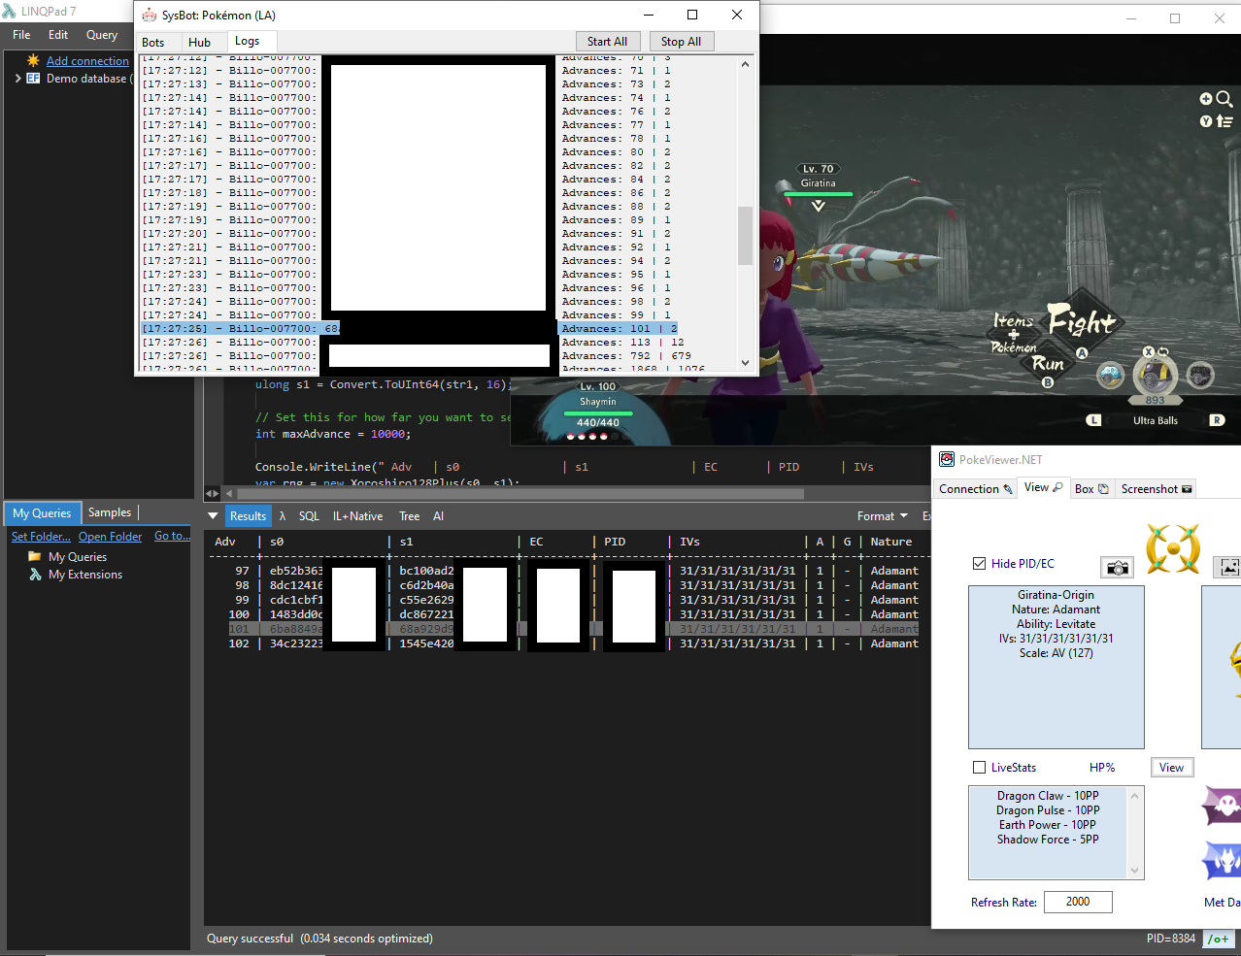Viewport: 1241px width, 956px height.
Task: Click the Ghost type icon in PokeViewer
Action: [x=1222, y=805]
